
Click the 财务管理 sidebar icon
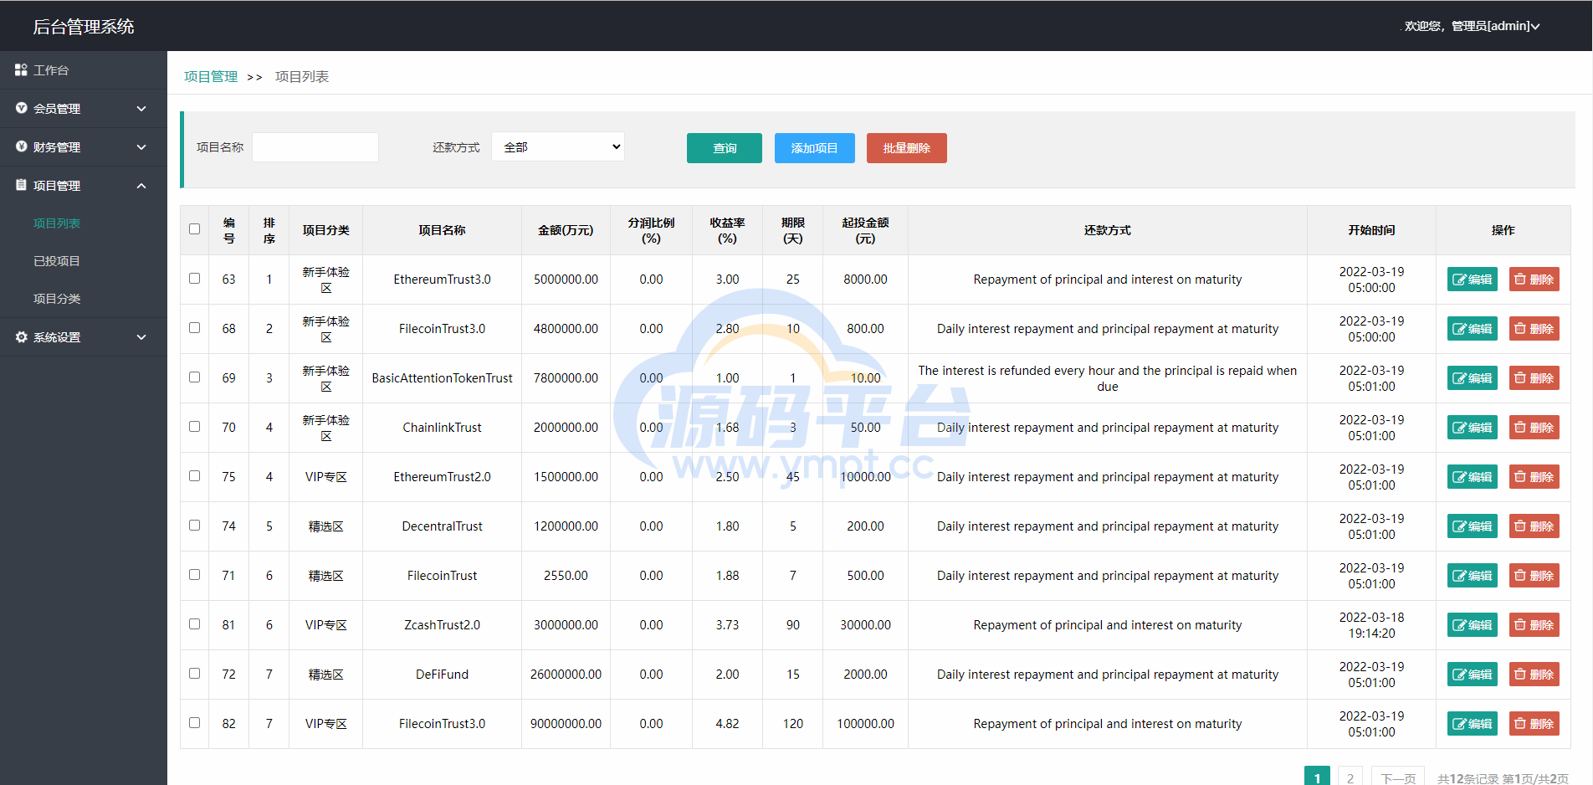[21, 146]
